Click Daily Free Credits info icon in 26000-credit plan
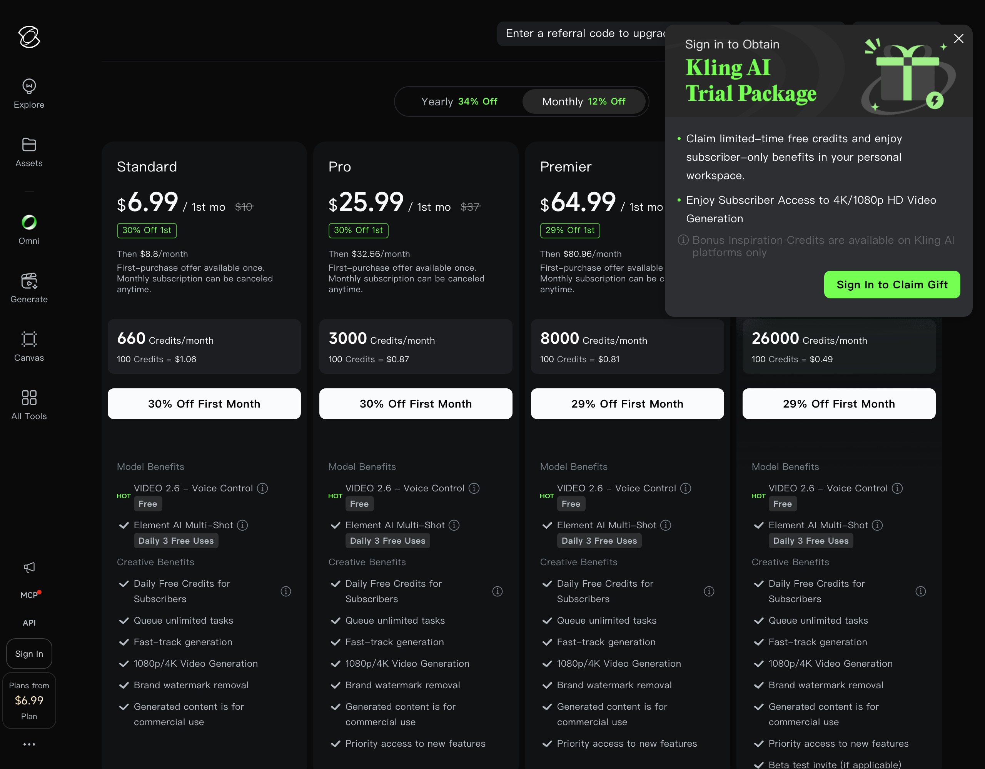This screenshot has width=985, height=769. 920,591
